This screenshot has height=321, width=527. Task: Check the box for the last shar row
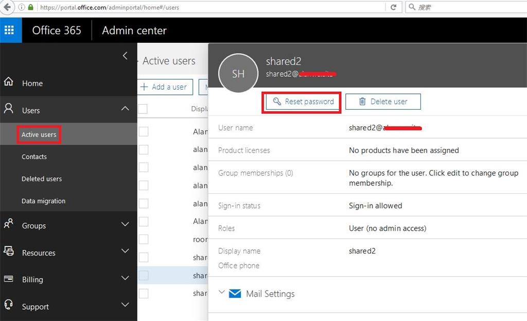144,293
